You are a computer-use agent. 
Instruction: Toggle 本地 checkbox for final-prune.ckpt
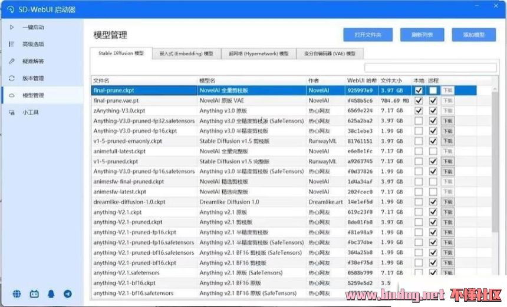click(419, 91)
